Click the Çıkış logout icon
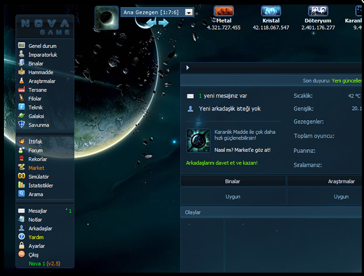The image size is (364, 276). click(x=22, y=254)
